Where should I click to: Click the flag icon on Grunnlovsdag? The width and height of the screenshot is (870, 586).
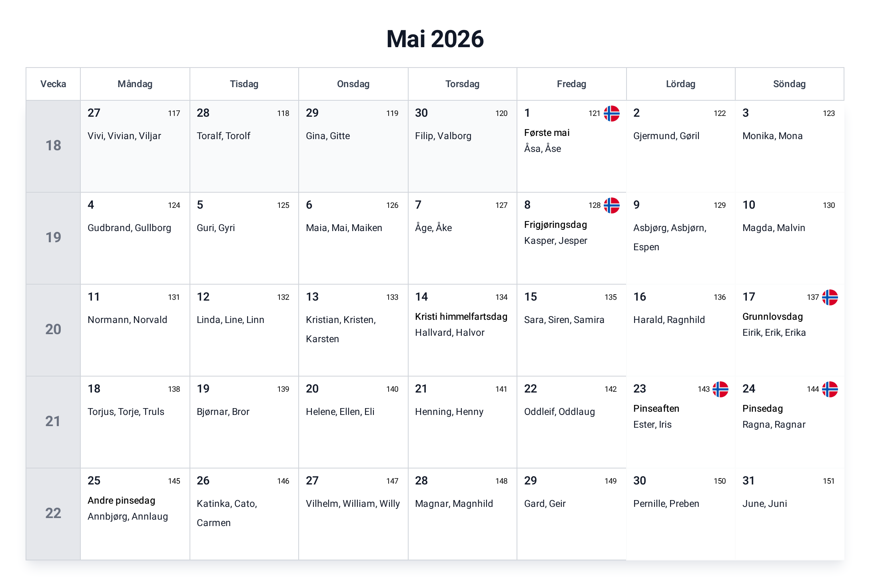coord(830,297)
